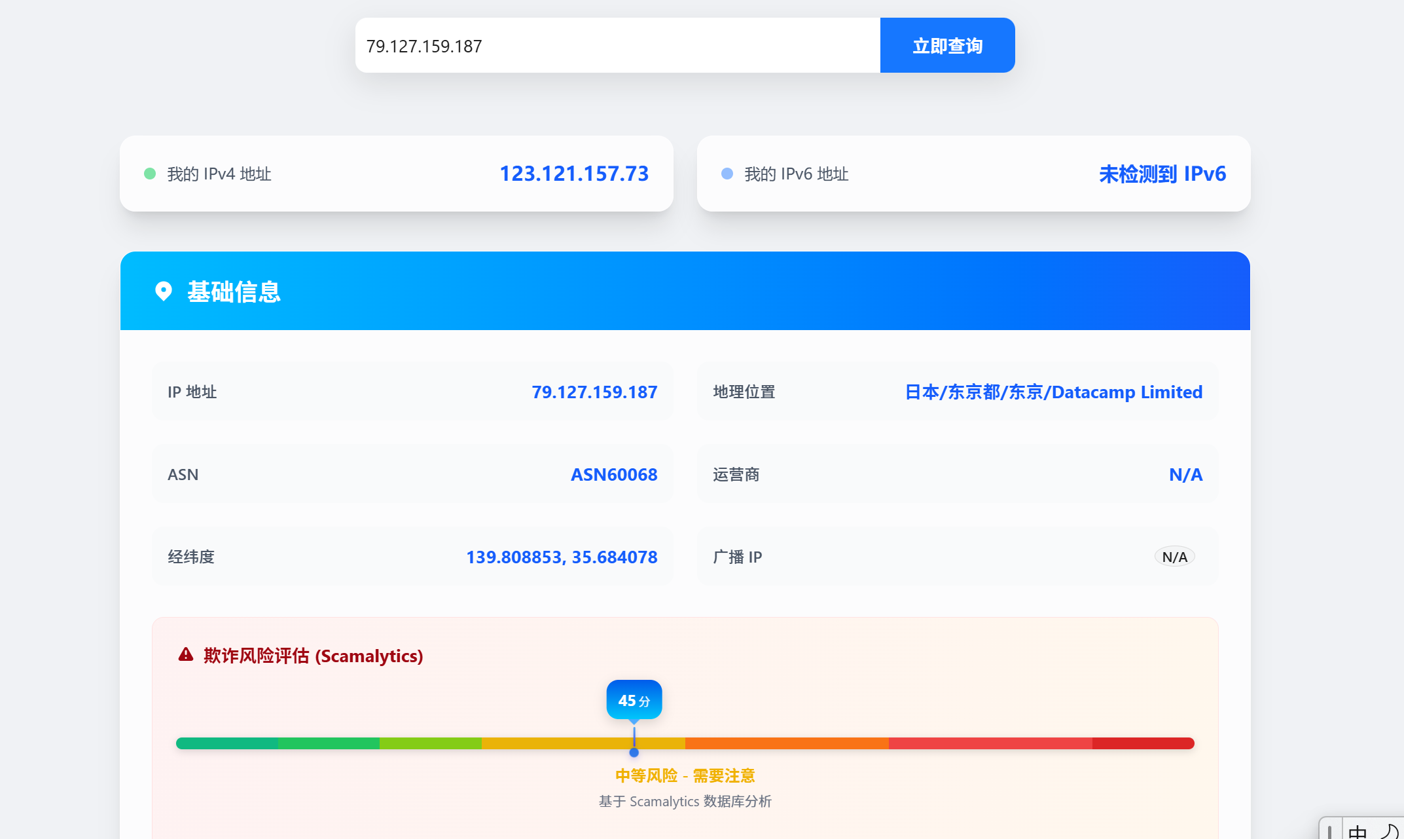Click the dark red end of risk bar
The image size is (1404, 839).
click(1143, 743)
